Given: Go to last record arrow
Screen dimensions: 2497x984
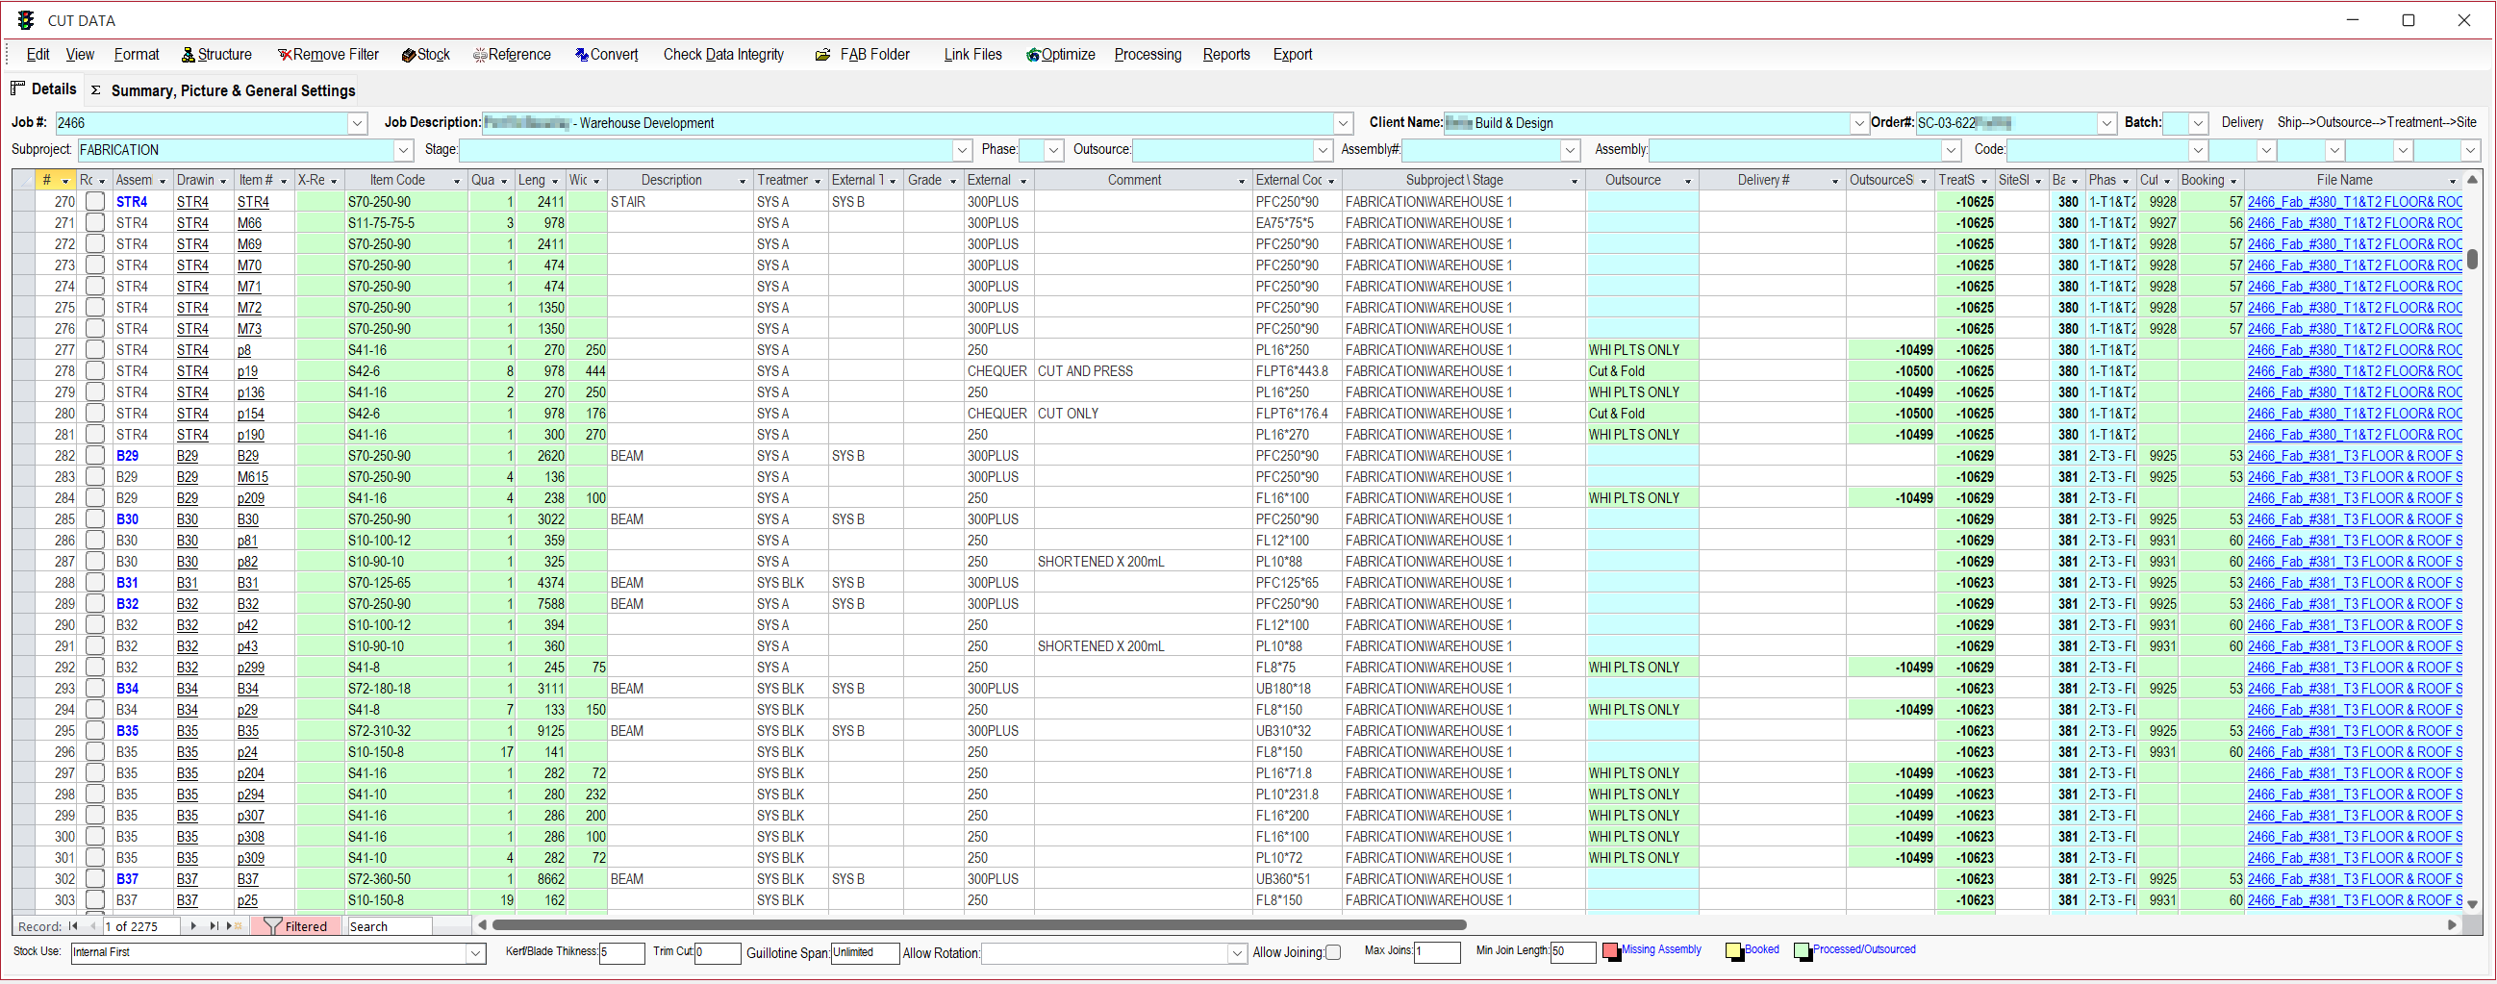Looking at the screenshot, I should pyautogui.click(x=214, y=927).
